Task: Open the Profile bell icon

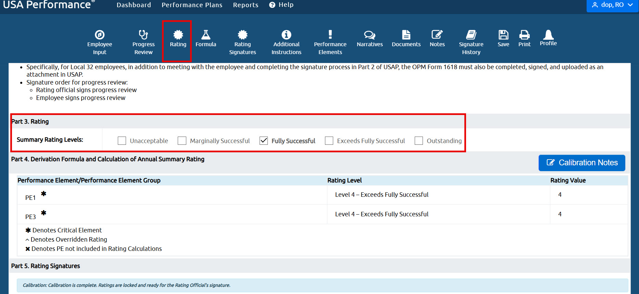Action: click(548, 35)
